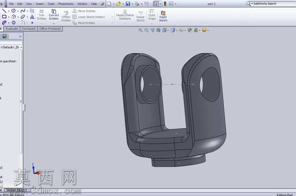Click Linear Sketch Pattern
The width and height of the screenshot is (296, 196).
click(89, 17)
